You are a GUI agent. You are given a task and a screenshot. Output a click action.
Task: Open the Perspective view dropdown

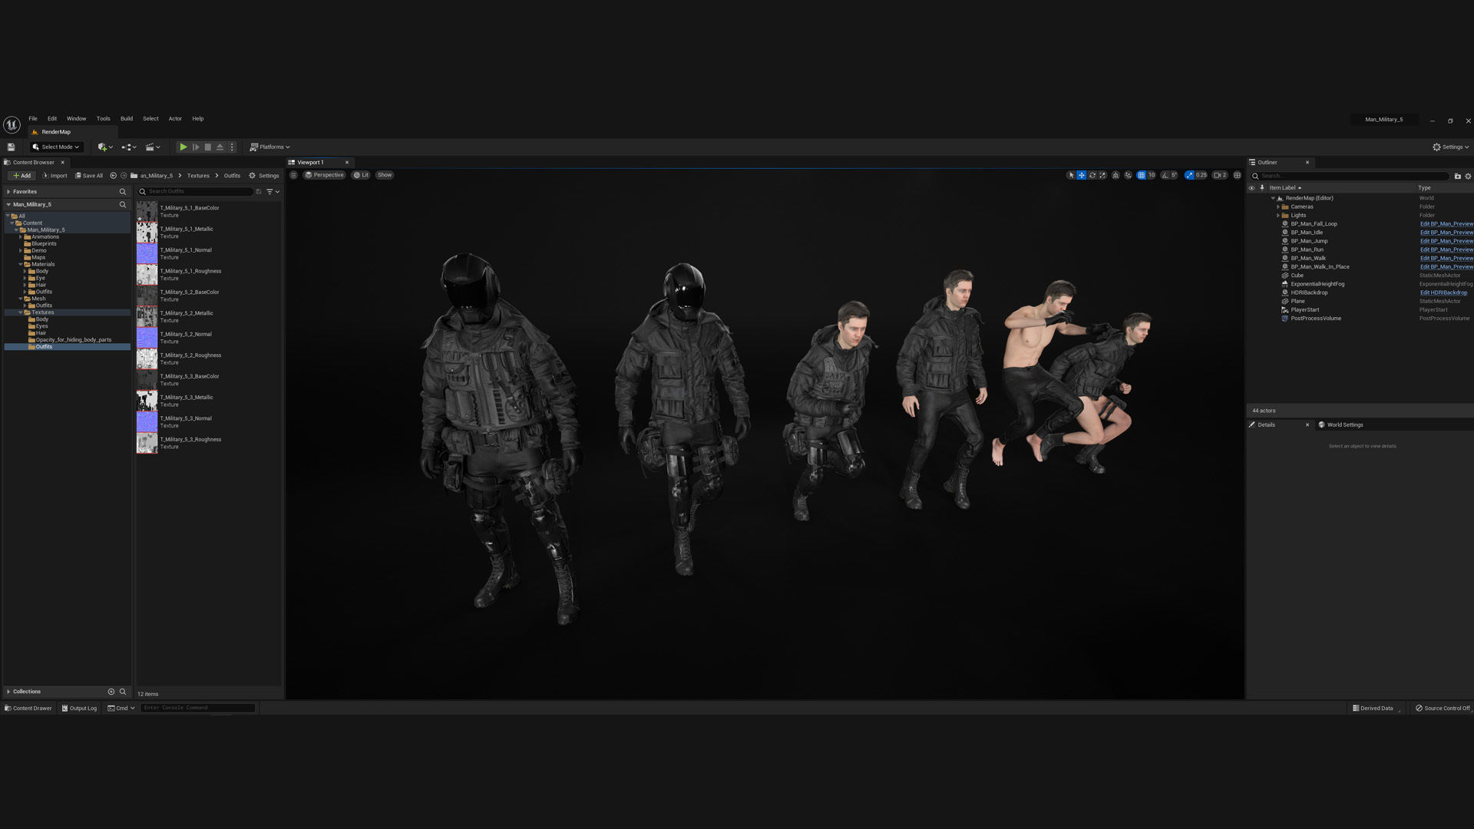click(324, 175)
